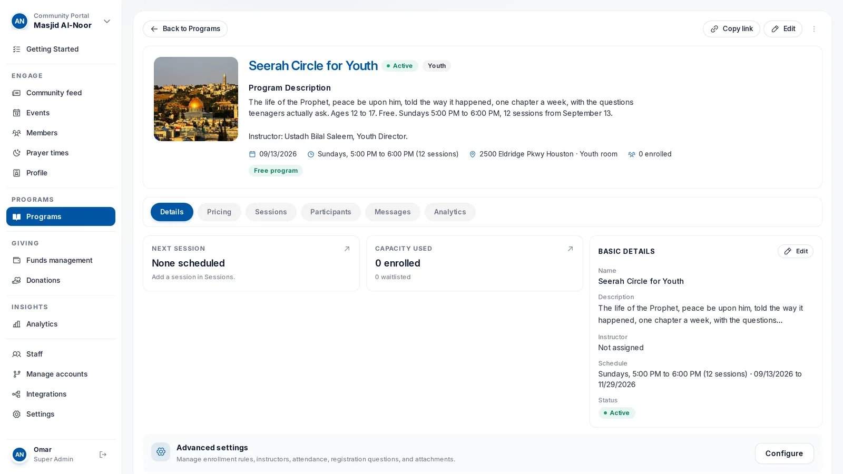Click the logout icon next to Omar
The height and width of the screenshot is (474, 843).
103,455
